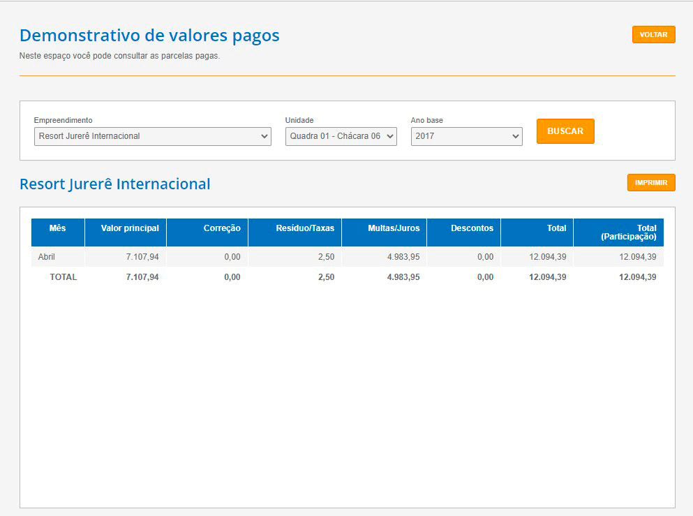
Task: Print the report with IMPRIMIR
Action: (651, 183)
